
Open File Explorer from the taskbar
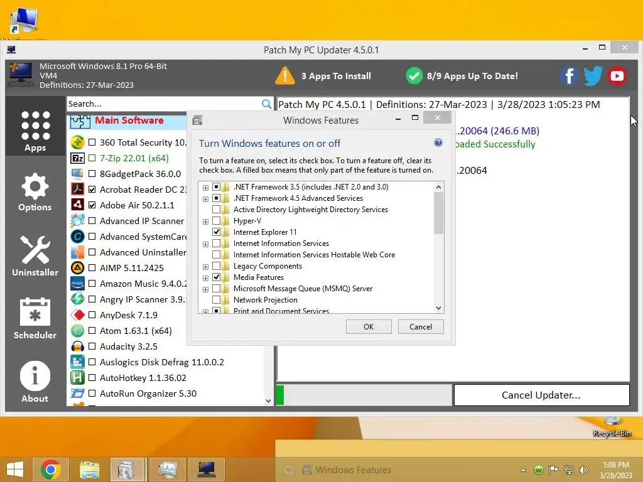pyautogui.click(x=89, y=469)
